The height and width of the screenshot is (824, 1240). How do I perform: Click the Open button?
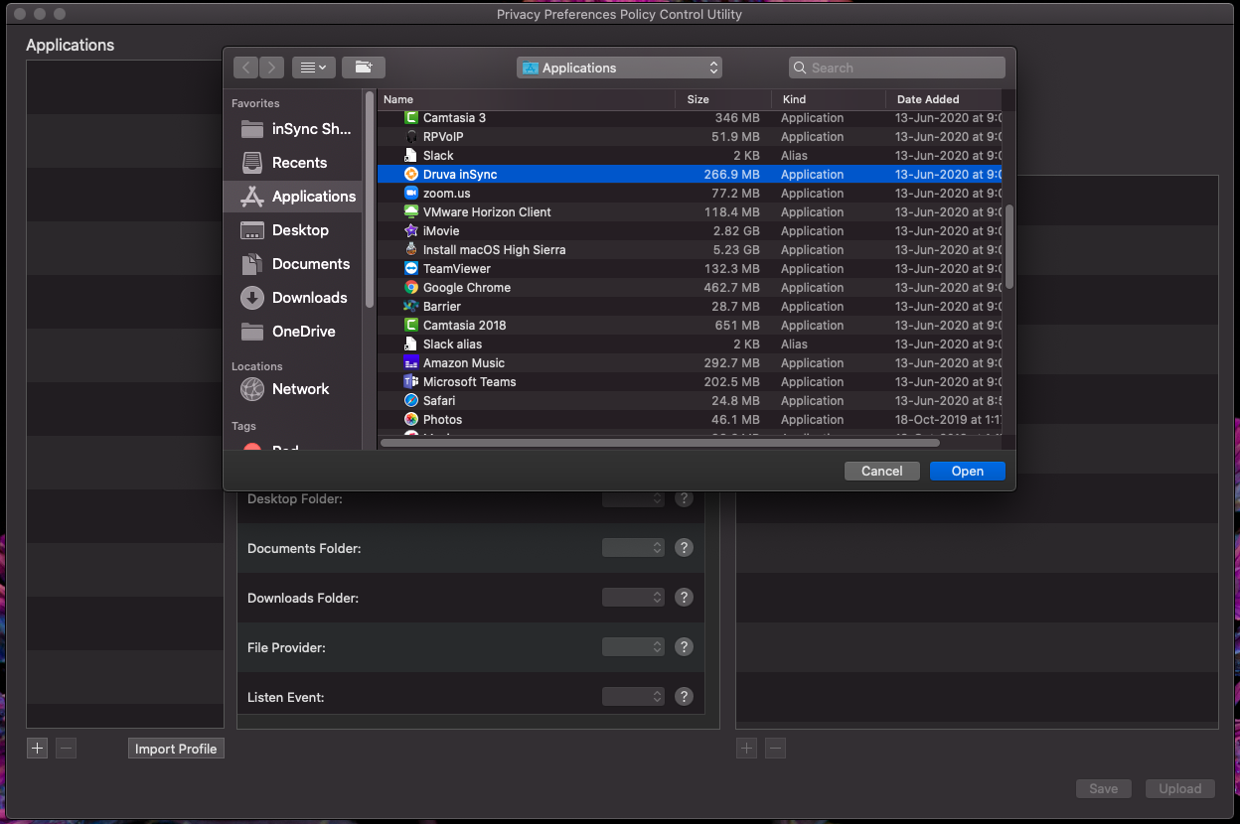coord(967,472)
